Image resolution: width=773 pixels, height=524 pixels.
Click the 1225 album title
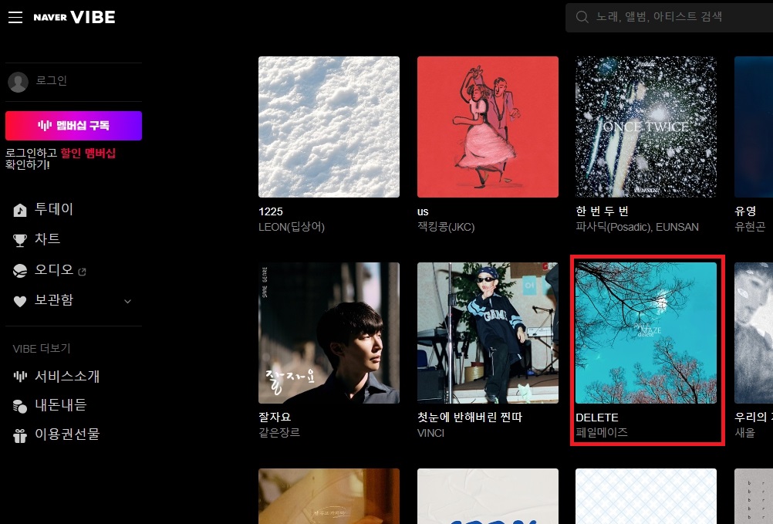point(271,212)
